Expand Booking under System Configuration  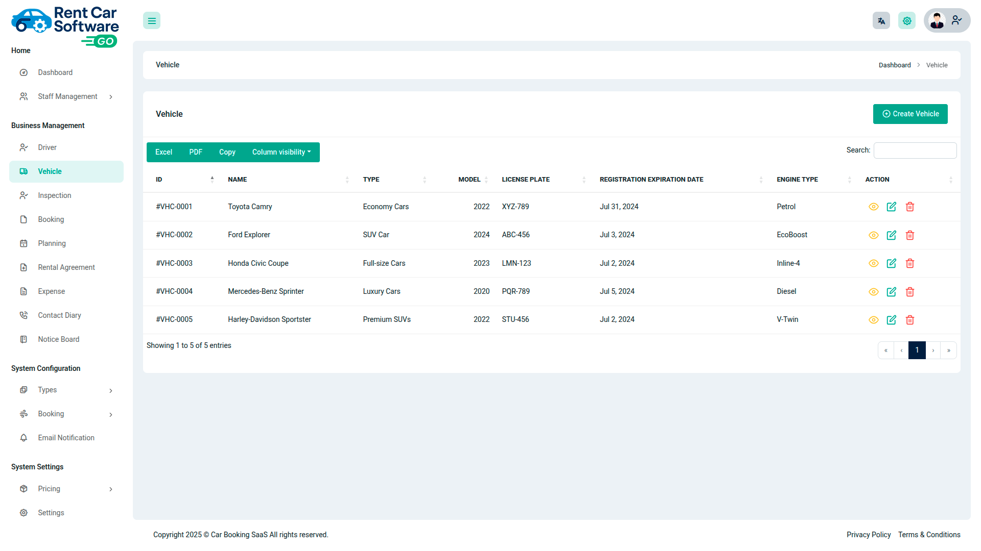[66, 414]
